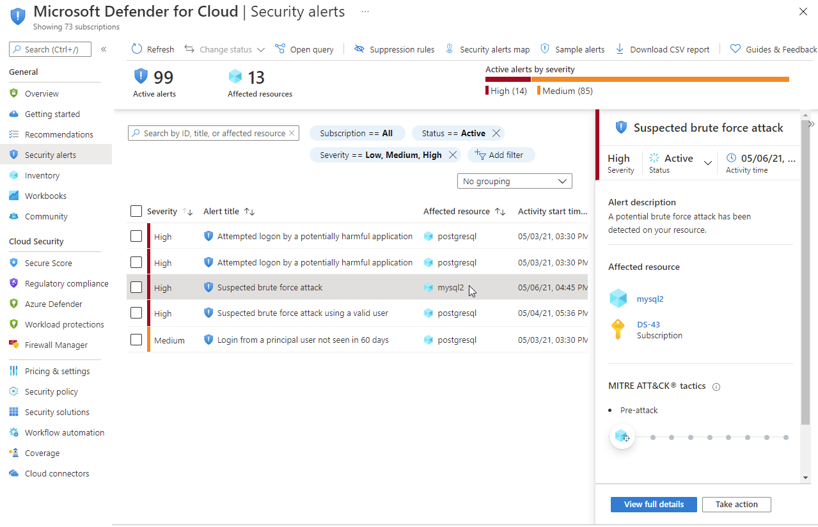Expand the Change status dropdown
Viewport: 818px width, 527px height.
(x=261, y=50)
